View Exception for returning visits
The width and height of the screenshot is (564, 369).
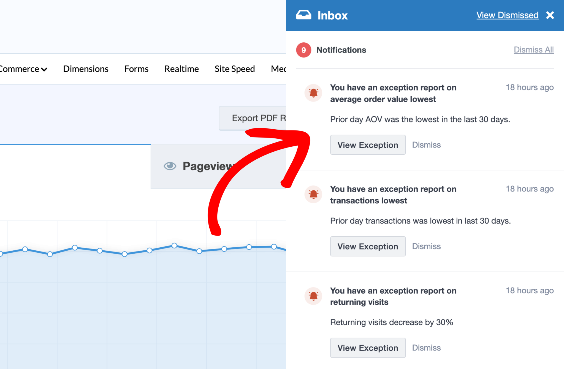click(368, 348)
